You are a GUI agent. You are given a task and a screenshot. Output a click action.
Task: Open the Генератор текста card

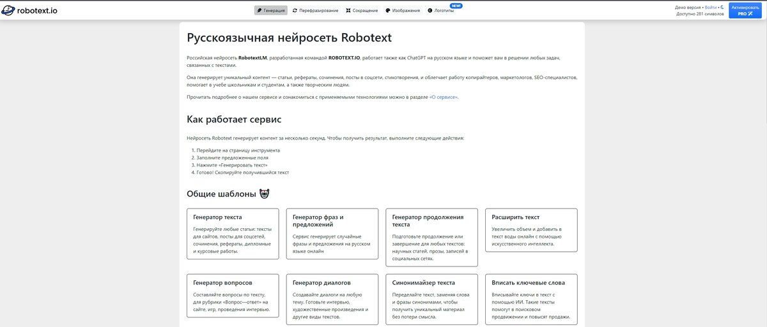click(x=233, y=234)
